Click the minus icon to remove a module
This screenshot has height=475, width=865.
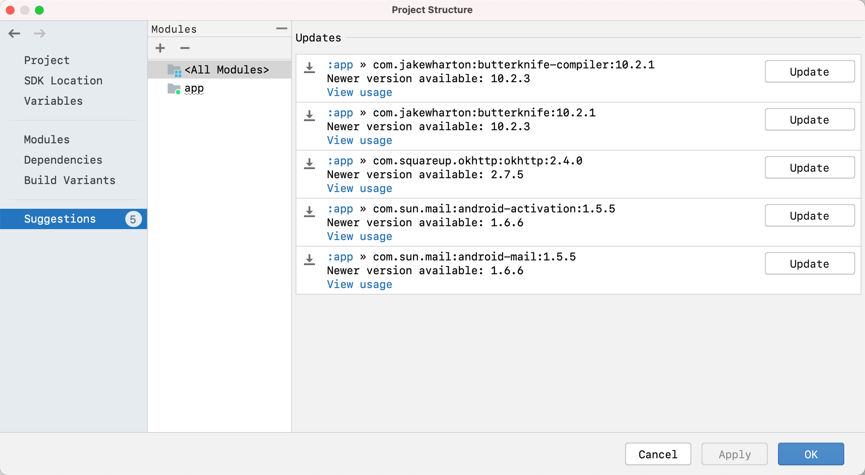185,48
